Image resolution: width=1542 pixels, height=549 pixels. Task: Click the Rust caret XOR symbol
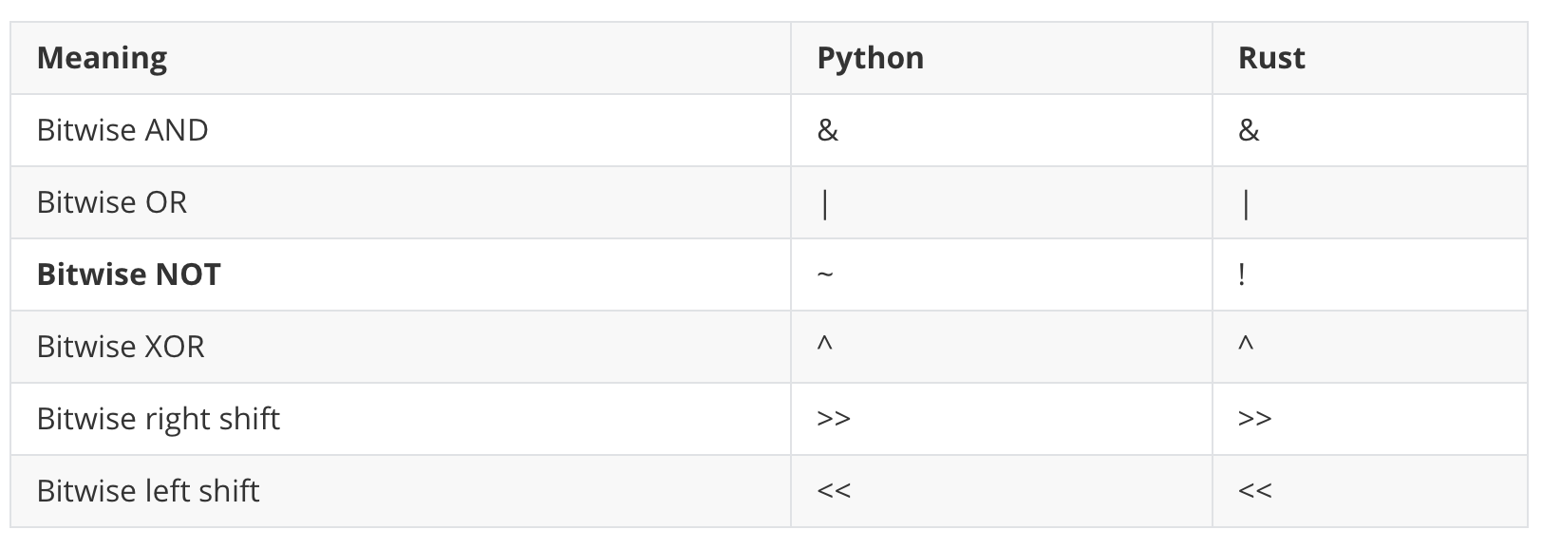1246,344
